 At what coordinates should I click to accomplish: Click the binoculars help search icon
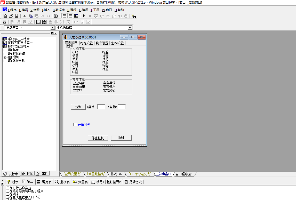click(134, 16)
